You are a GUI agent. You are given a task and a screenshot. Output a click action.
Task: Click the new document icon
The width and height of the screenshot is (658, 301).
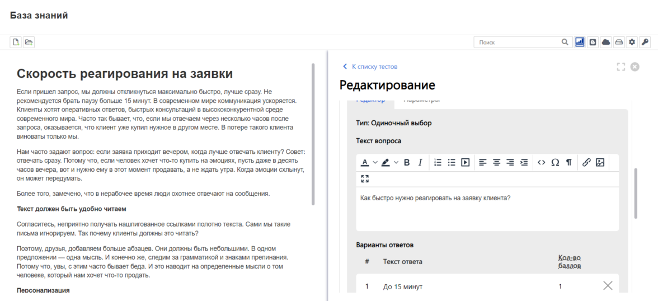pos(16,42)
